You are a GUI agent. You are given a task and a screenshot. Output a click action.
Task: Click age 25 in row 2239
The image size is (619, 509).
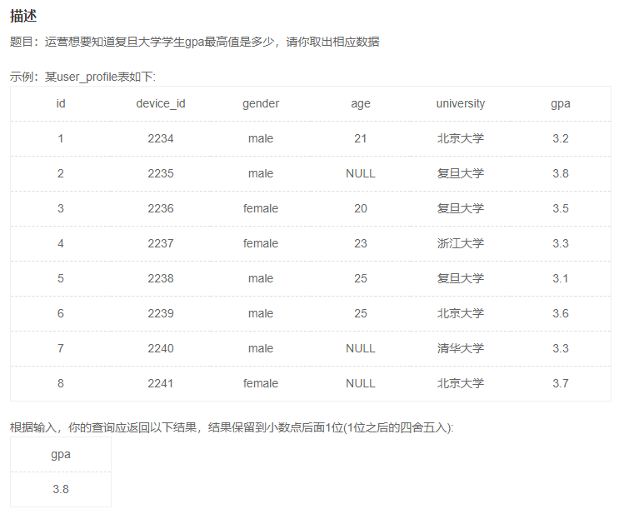pos(361,313)
